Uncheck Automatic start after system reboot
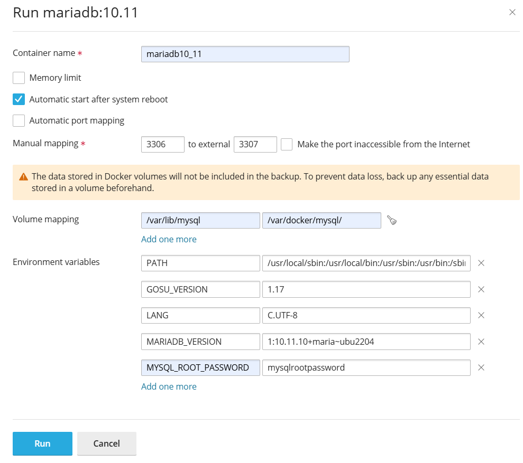This screenshot has width=523, height=463. point(19,99)
